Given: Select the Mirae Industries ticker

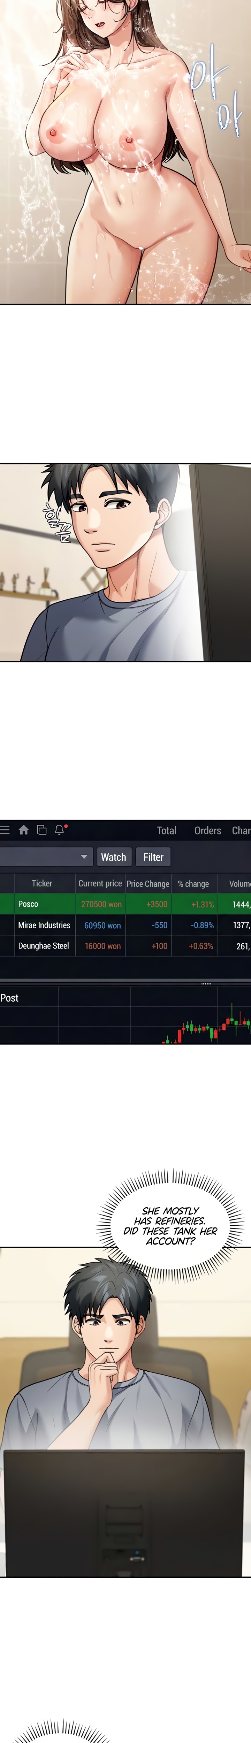Looking at the screenshot, I should [44, 925].
